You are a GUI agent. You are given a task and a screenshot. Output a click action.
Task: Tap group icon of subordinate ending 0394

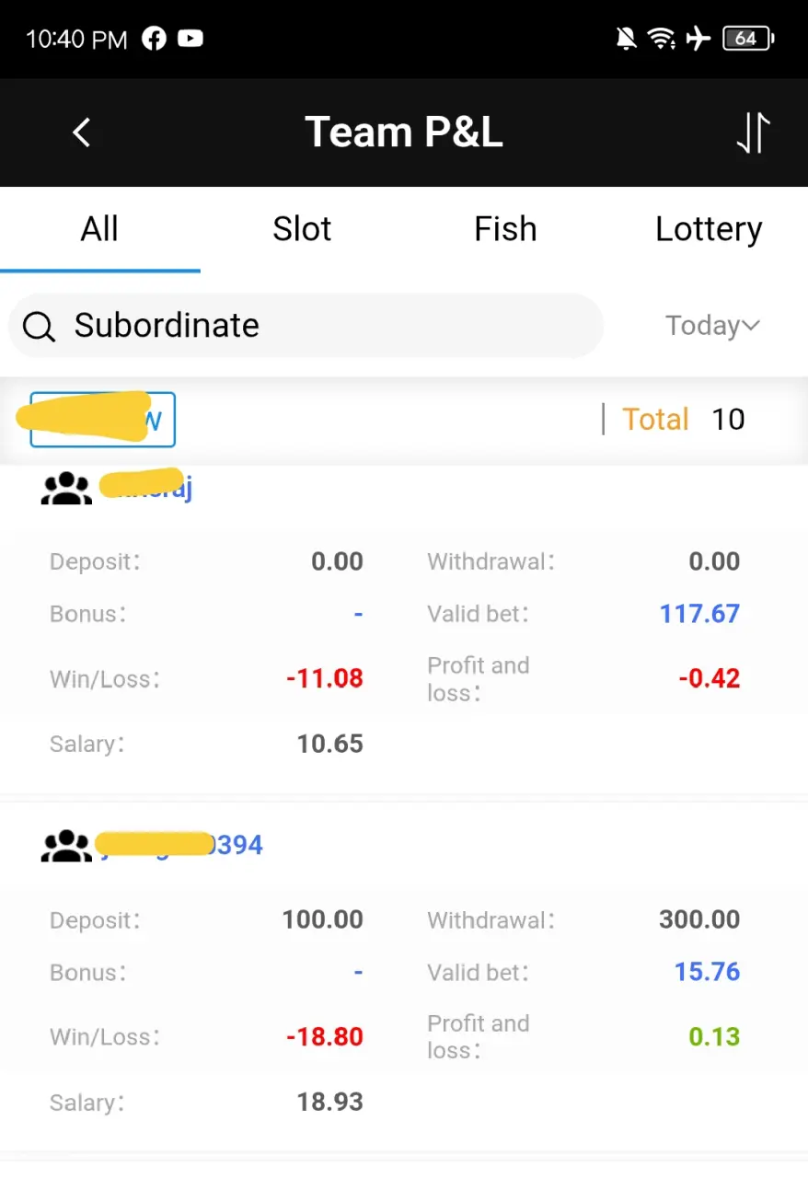66,845
